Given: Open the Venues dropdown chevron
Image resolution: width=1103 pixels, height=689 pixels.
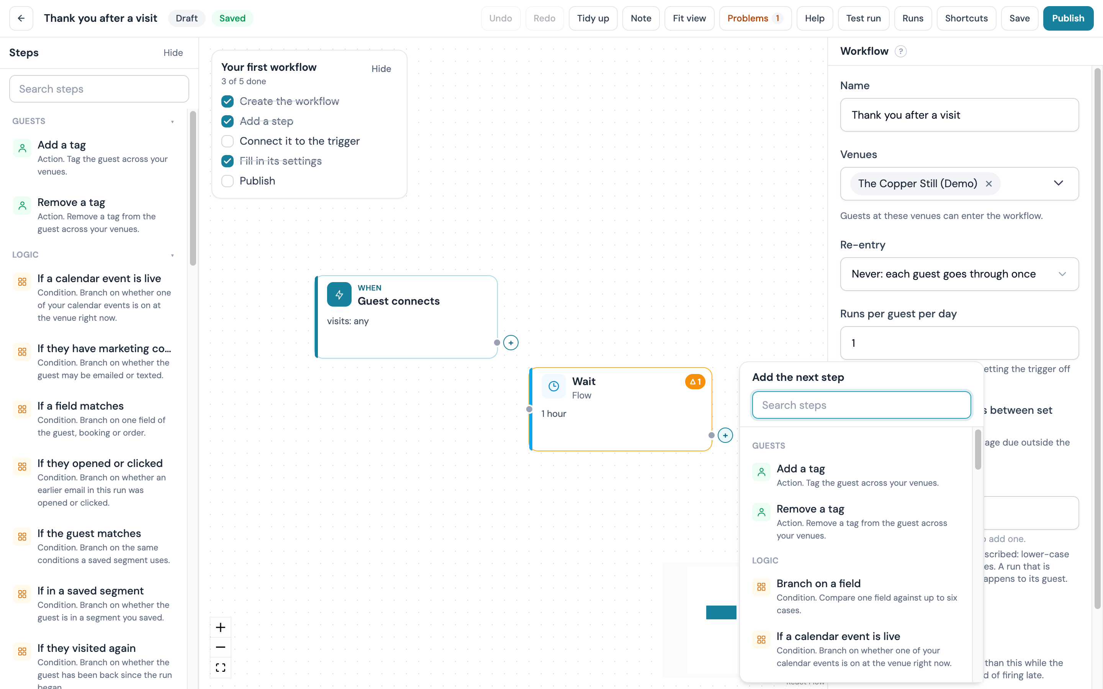Looking at the screenshot, I should (x=1058, y=183).
